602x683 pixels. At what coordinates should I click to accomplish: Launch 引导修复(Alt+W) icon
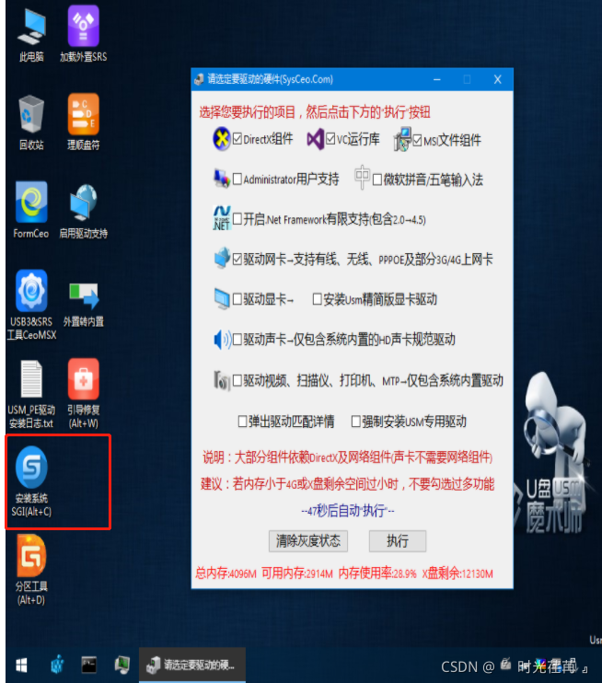point(83,394)
